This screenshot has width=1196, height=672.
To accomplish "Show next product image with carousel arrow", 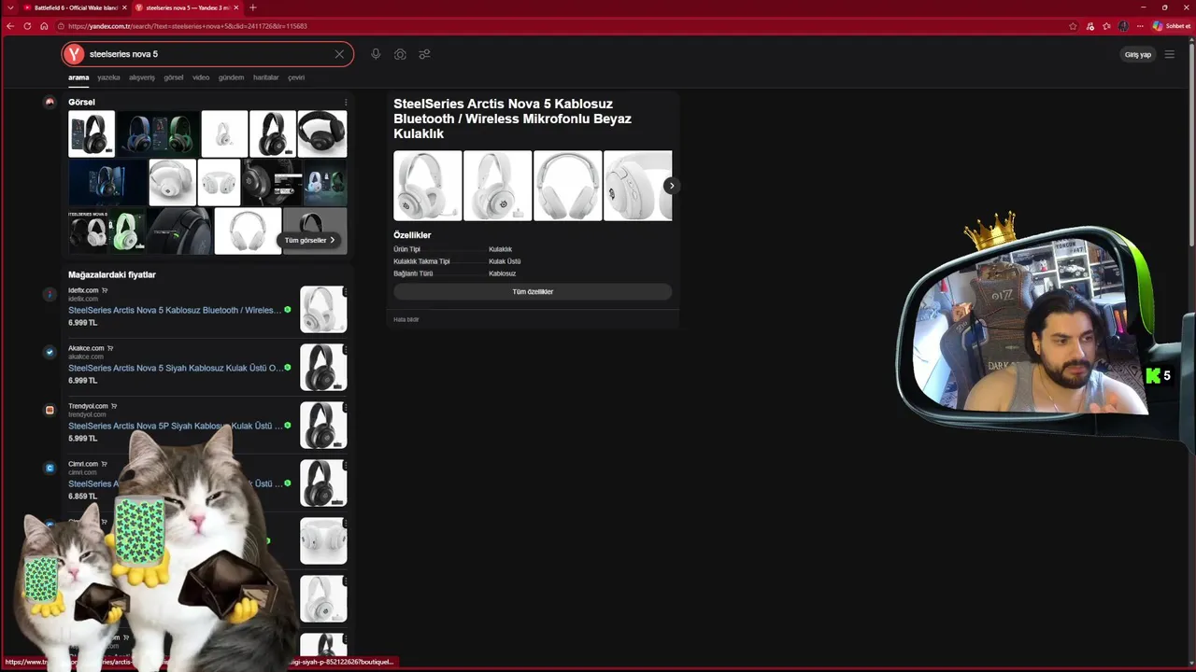I will tap(671, 186).
